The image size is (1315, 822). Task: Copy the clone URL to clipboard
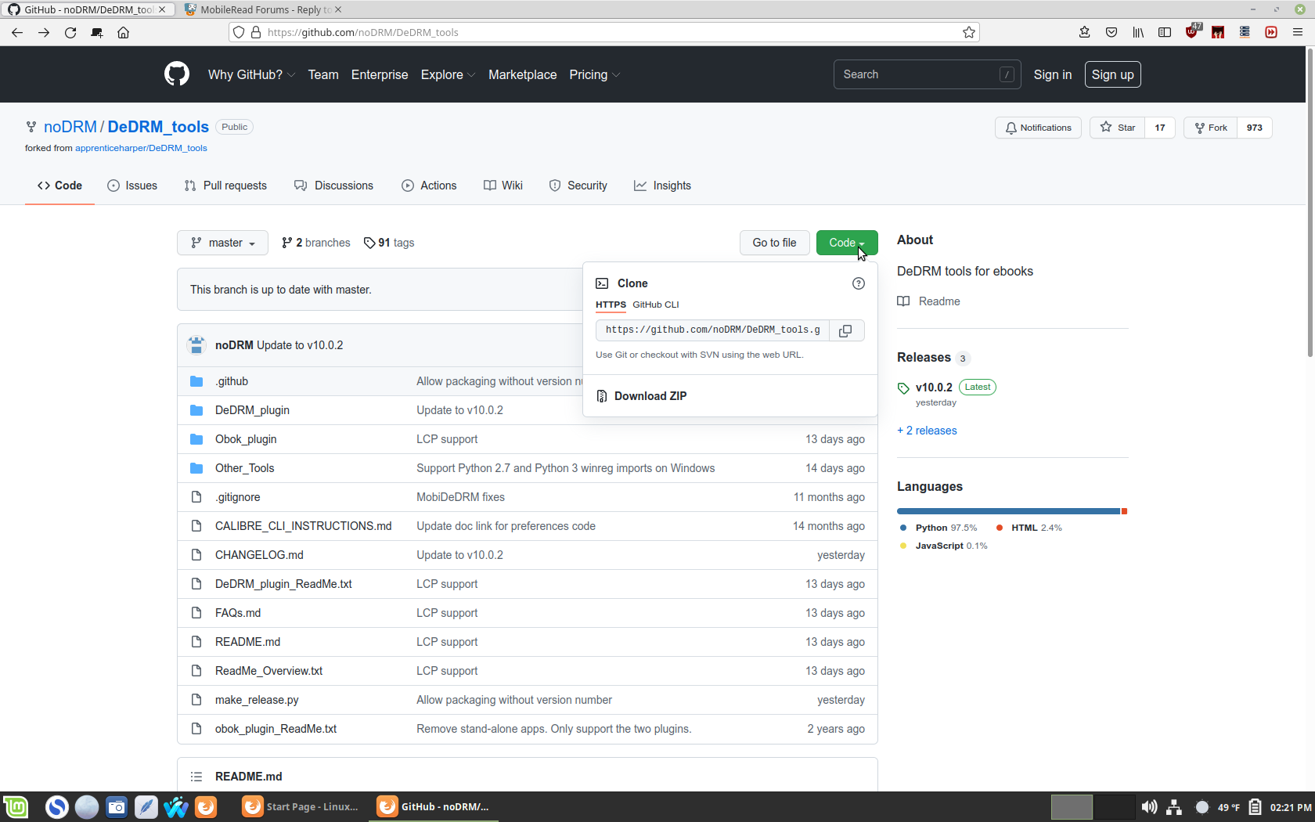[845, 330]
